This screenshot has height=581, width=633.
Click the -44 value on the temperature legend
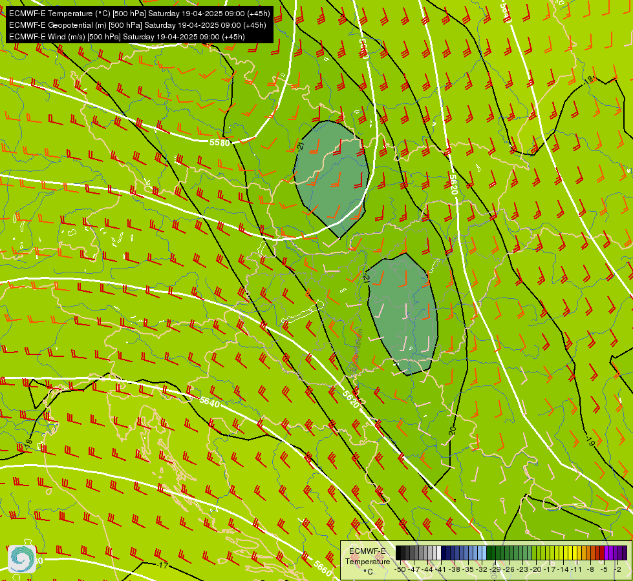coord(427,569)
